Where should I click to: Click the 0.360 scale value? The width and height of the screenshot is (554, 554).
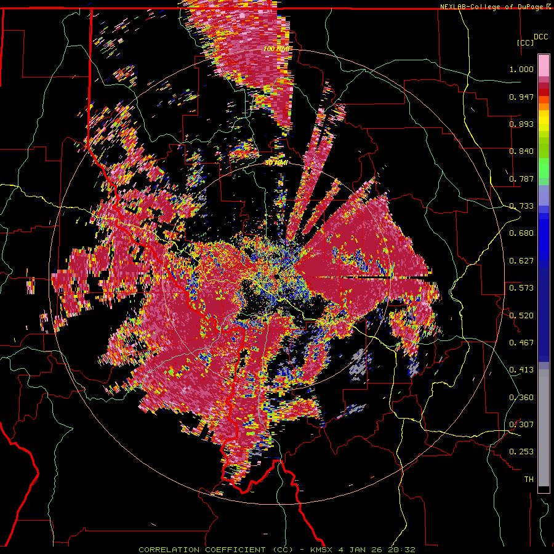(x=521, y=398)
